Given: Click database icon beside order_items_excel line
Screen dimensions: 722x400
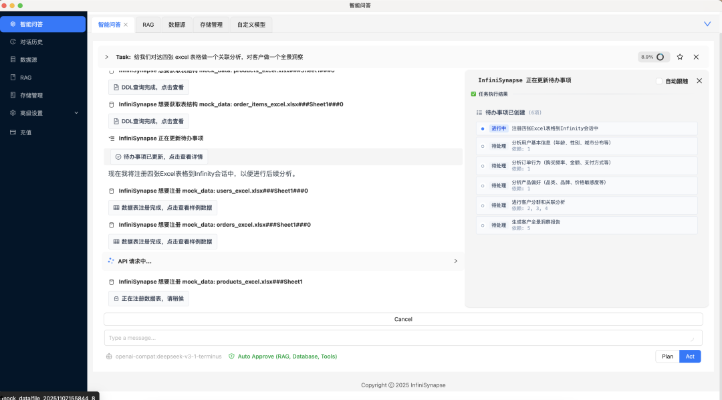Looking at the screenshot, I should click(112, 104).
